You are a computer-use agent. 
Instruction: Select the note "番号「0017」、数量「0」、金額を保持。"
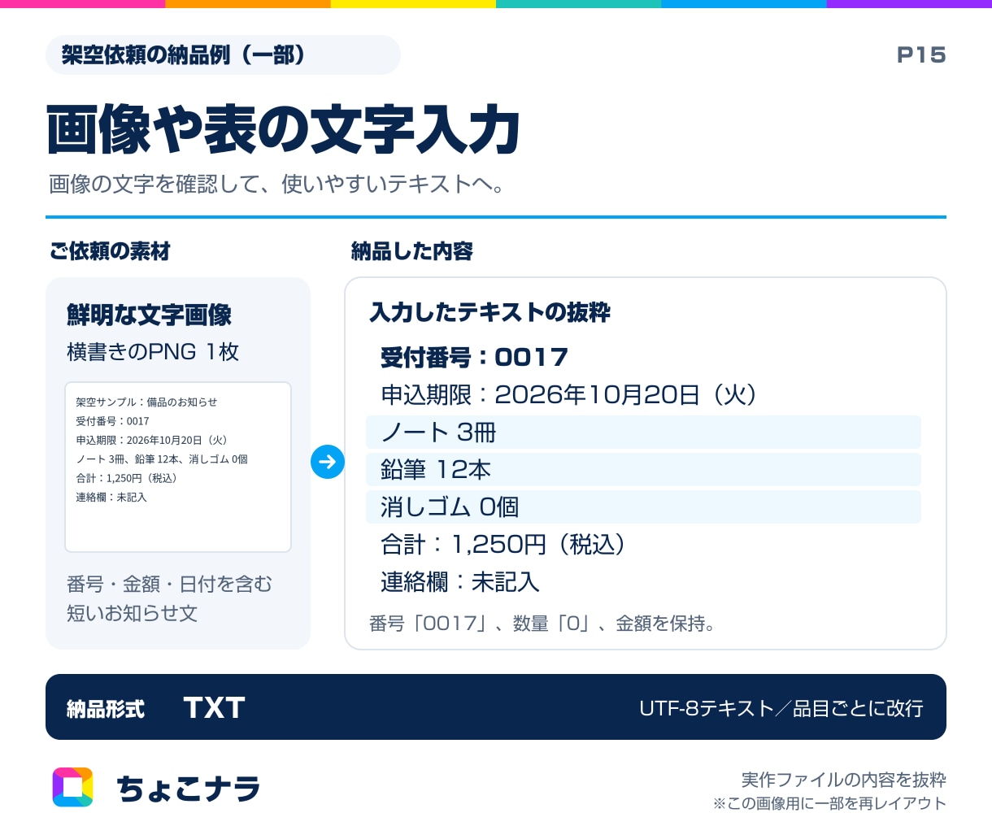(x=542, y=624)
